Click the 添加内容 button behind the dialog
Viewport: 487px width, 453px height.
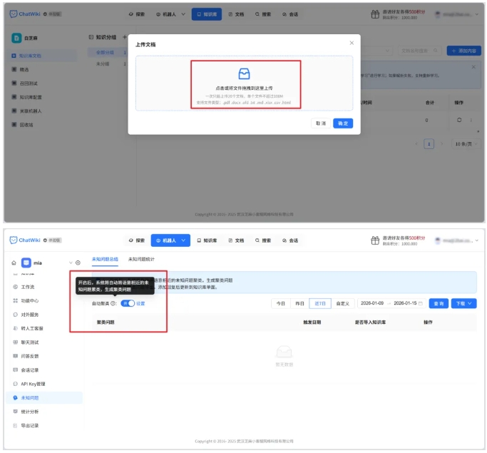point(463,51)
